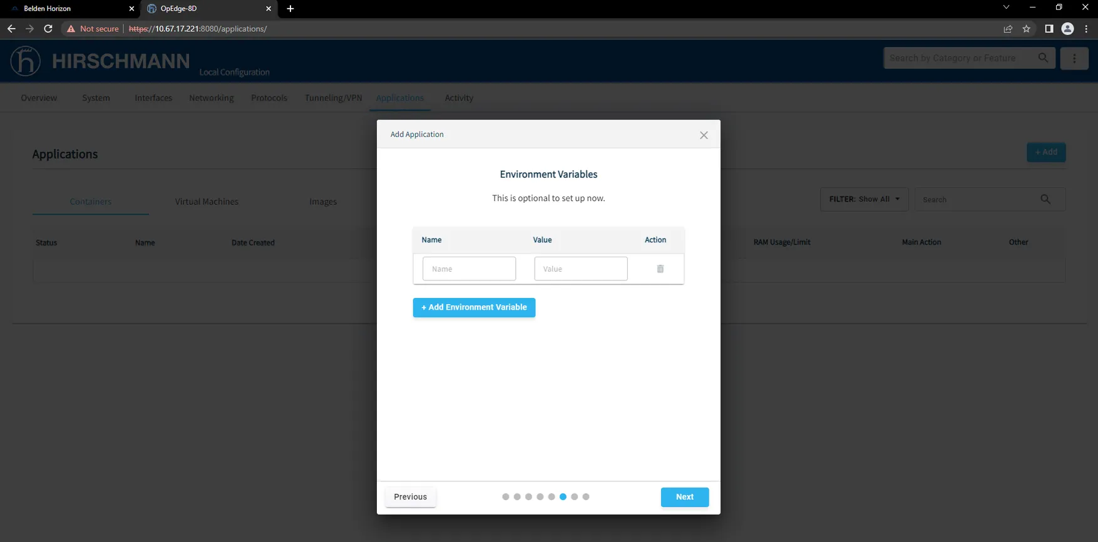This screenshot has width=1098, height=542.
Task: Open the Activity menu tab
Action: pos(459,98)
